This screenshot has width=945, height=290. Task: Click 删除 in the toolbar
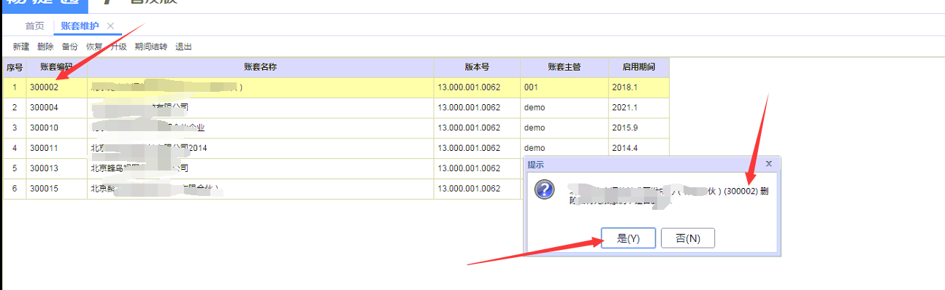pyautogui.click(x=45, y=47)
